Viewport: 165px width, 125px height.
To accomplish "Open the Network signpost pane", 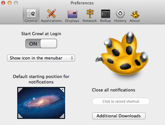I will click(90, 16).
